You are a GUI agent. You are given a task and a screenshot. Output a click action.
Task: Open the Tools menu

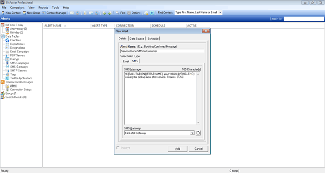[x=55, y=7]
